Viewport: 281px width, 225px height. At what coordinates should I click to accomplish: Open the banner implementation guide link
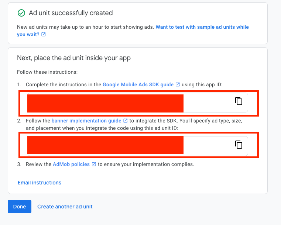(89, 121)
